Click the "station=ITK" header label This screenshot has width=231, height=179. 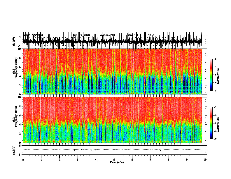[x=108, y=35]
